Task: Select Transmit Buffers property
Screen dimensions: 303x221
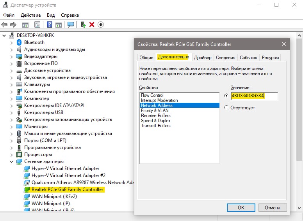Action: pyautogui.click(x=180, y=126)
